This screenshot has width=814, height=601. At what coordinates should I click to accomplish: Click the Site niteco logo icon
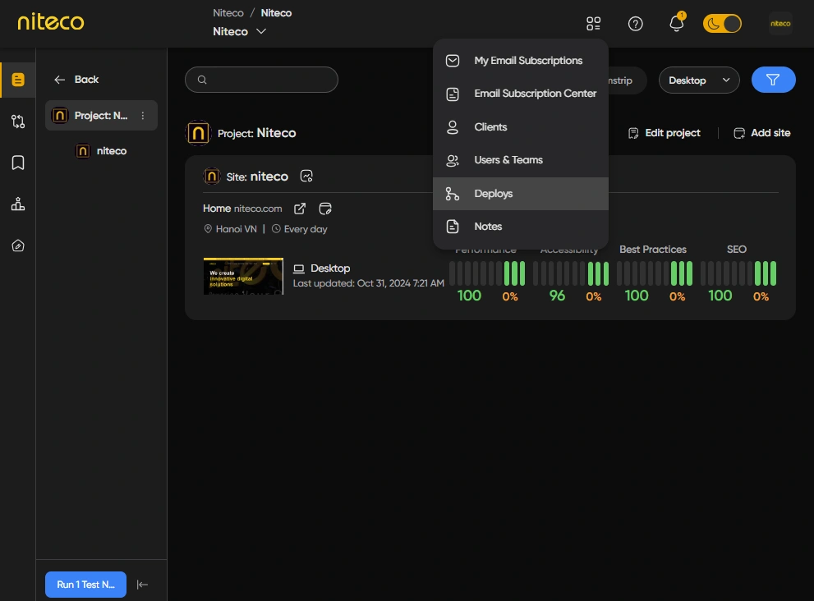[x=211, y=177]
